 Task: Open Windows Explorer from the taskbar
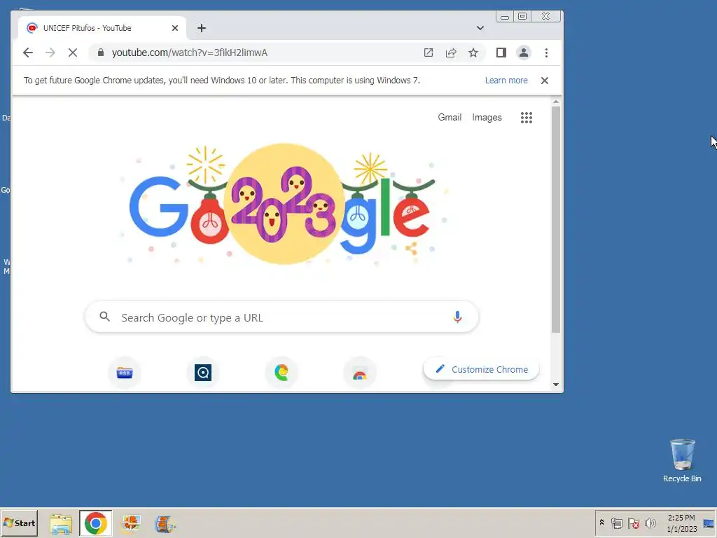coord(61,523)
